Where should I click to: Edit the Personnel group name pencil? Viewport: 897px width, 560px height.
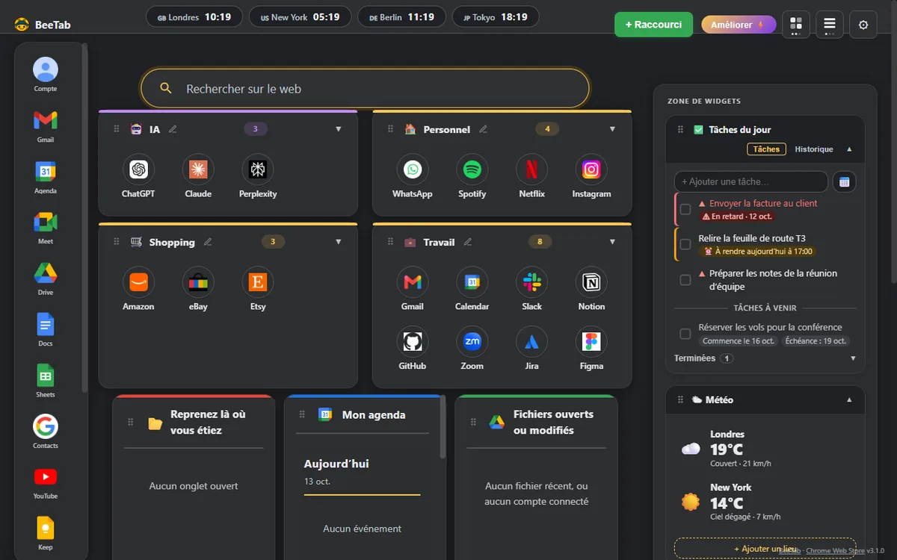click(483, 129)
